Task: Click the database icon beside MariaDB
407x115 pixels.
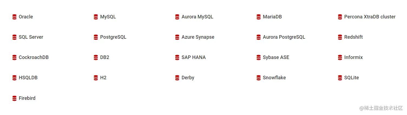Action: [259, 17]
